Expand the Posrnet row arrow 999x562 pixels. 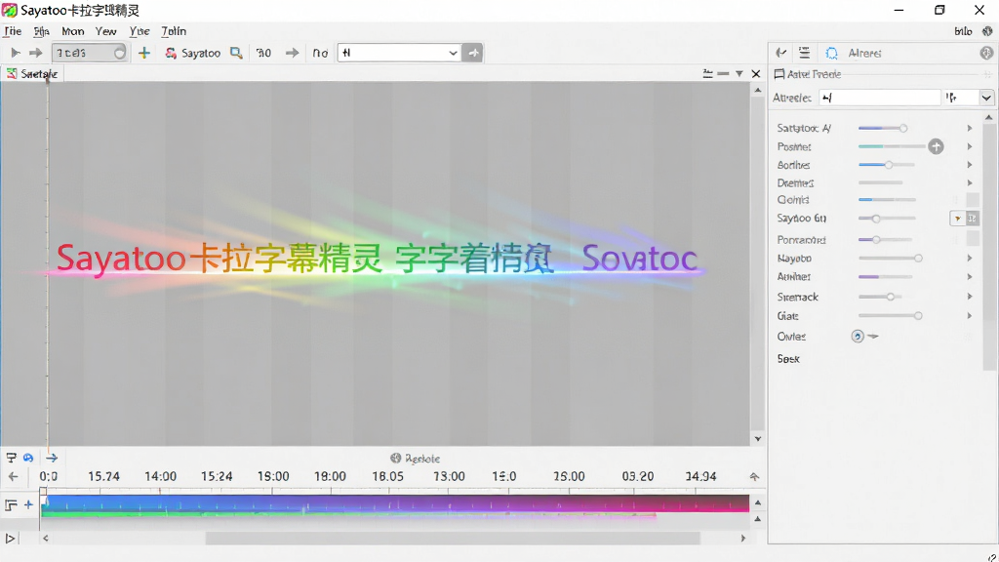[x=970, y=146]
